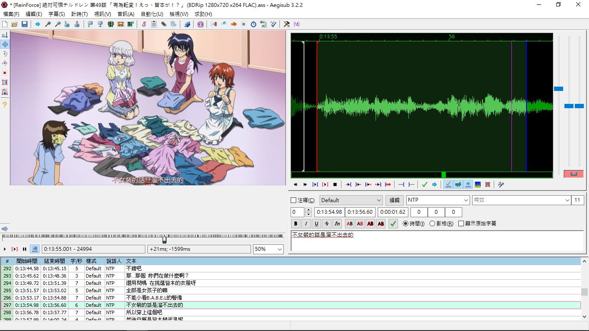This screenshot has width=589, height=331.
Task: Open the 特效 effect dropdown
Action: coord(522,200)
